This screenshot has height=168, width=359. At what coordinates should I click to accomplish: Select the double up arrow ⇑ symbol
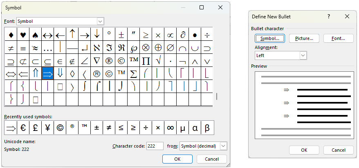pos(35,73)
